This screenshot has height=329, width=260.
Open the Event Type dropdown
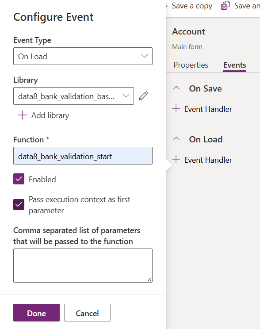click(x=83, y=56)
